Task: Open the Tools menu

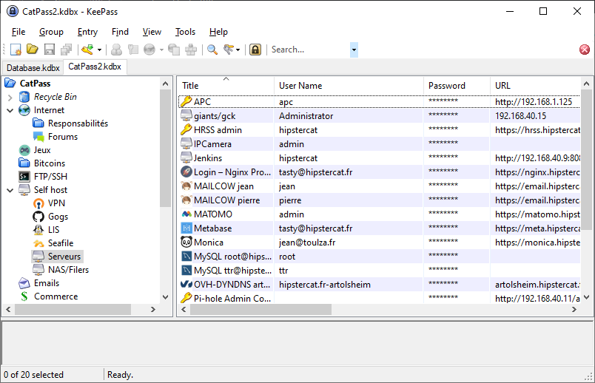Action: click(185, 32)
